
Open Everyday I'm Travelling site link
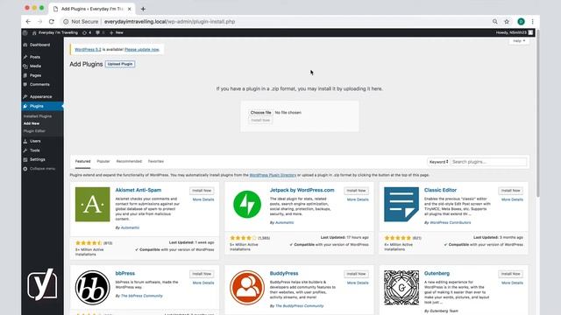[55, 32]
